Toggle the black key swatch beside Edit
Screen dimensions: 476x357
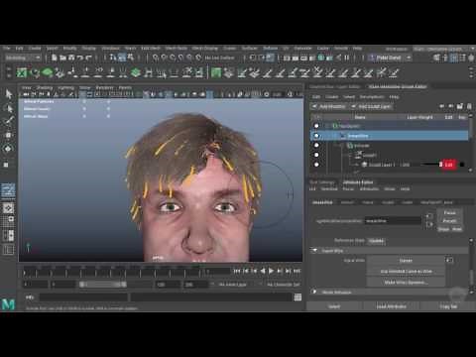click(x=462, y=165)
